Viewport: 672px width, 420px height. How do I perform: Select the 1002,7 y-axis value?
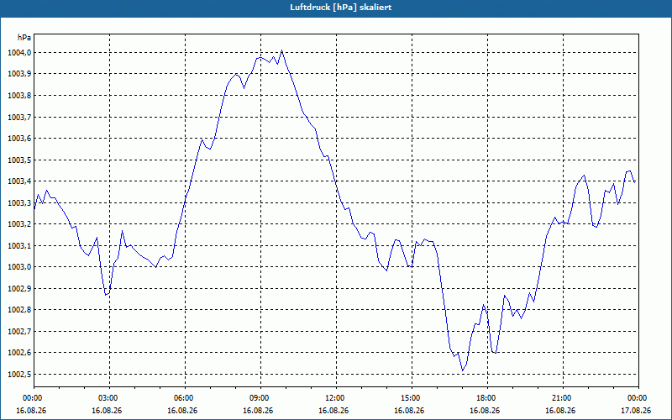19,331
